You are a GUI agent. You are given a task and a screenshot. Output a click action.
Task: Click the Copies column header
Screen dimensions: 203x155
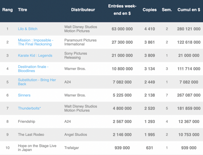[x=150, y=10]
